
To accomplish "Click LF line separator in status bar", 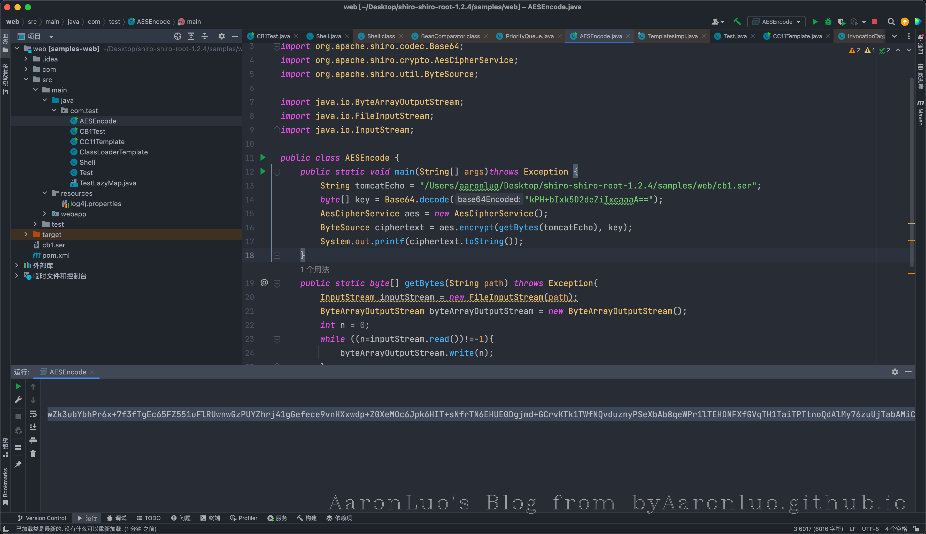I will pyautogui.click(x=852, y=529).
